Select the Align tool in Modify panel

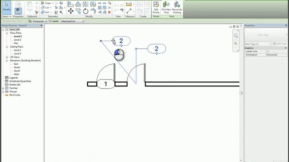[x=70, y=4]
